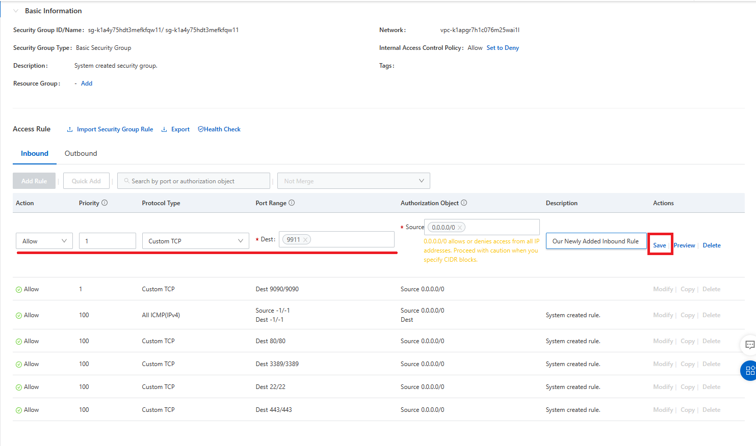
Task: Click the Authorization Object info icon
Action: tap(464, 203)
